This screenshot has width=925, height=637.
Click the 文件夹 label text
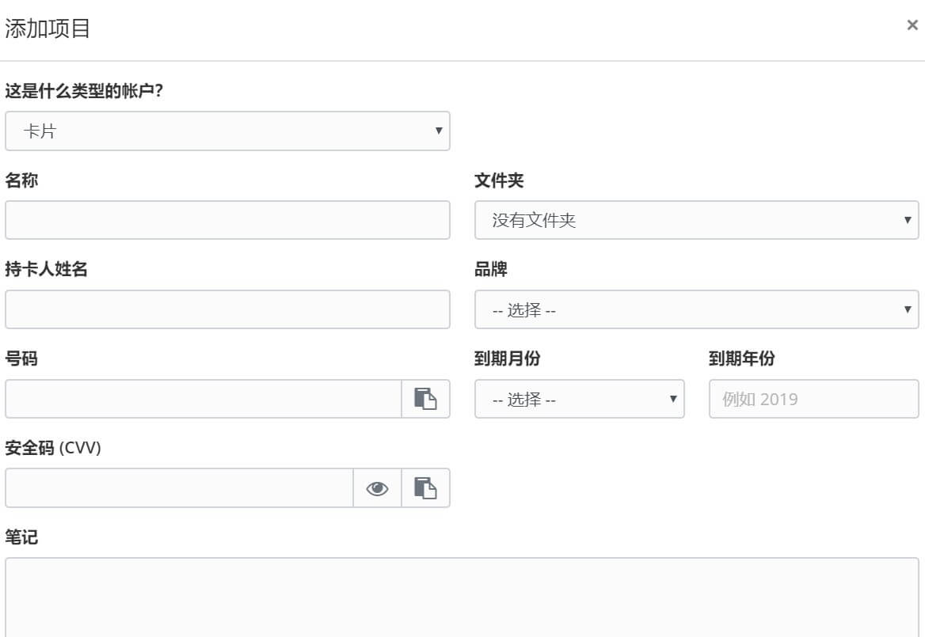click(x=499, y=180)
